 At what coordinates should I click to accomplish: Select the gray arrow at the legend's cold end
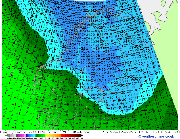point(6,136)
